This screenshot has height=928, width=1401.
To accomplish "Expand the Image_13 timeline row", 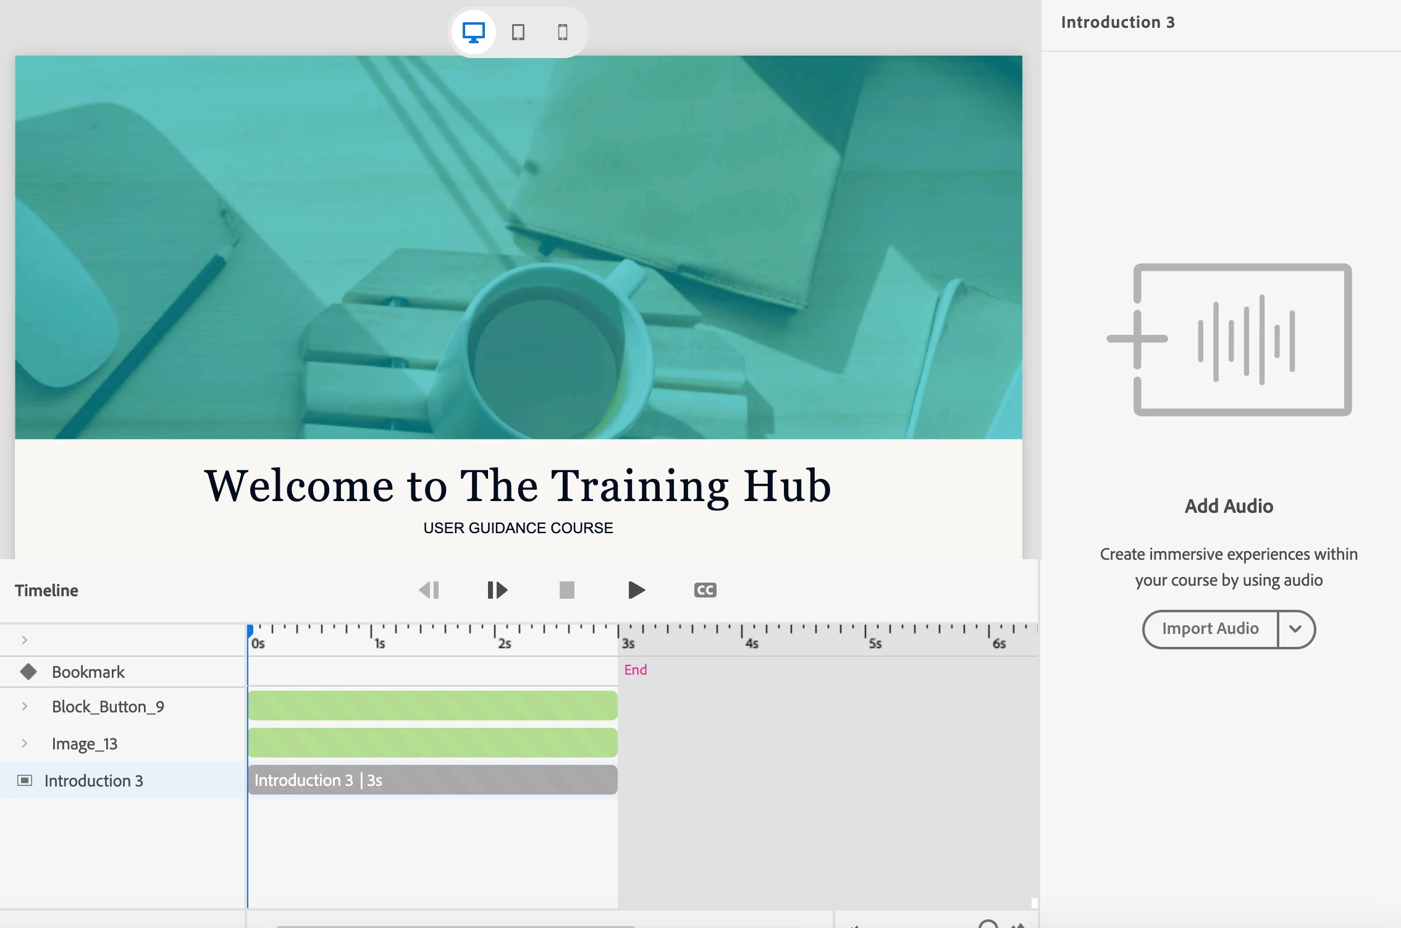I will [x=25, y=743].
